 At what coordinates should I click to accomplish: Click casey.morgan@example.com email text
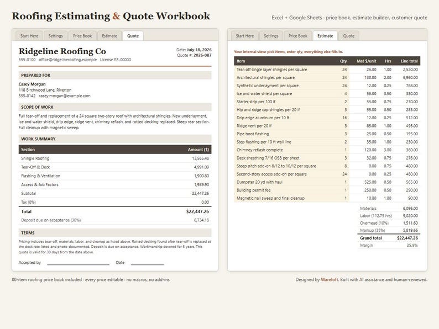coord(64,96)
